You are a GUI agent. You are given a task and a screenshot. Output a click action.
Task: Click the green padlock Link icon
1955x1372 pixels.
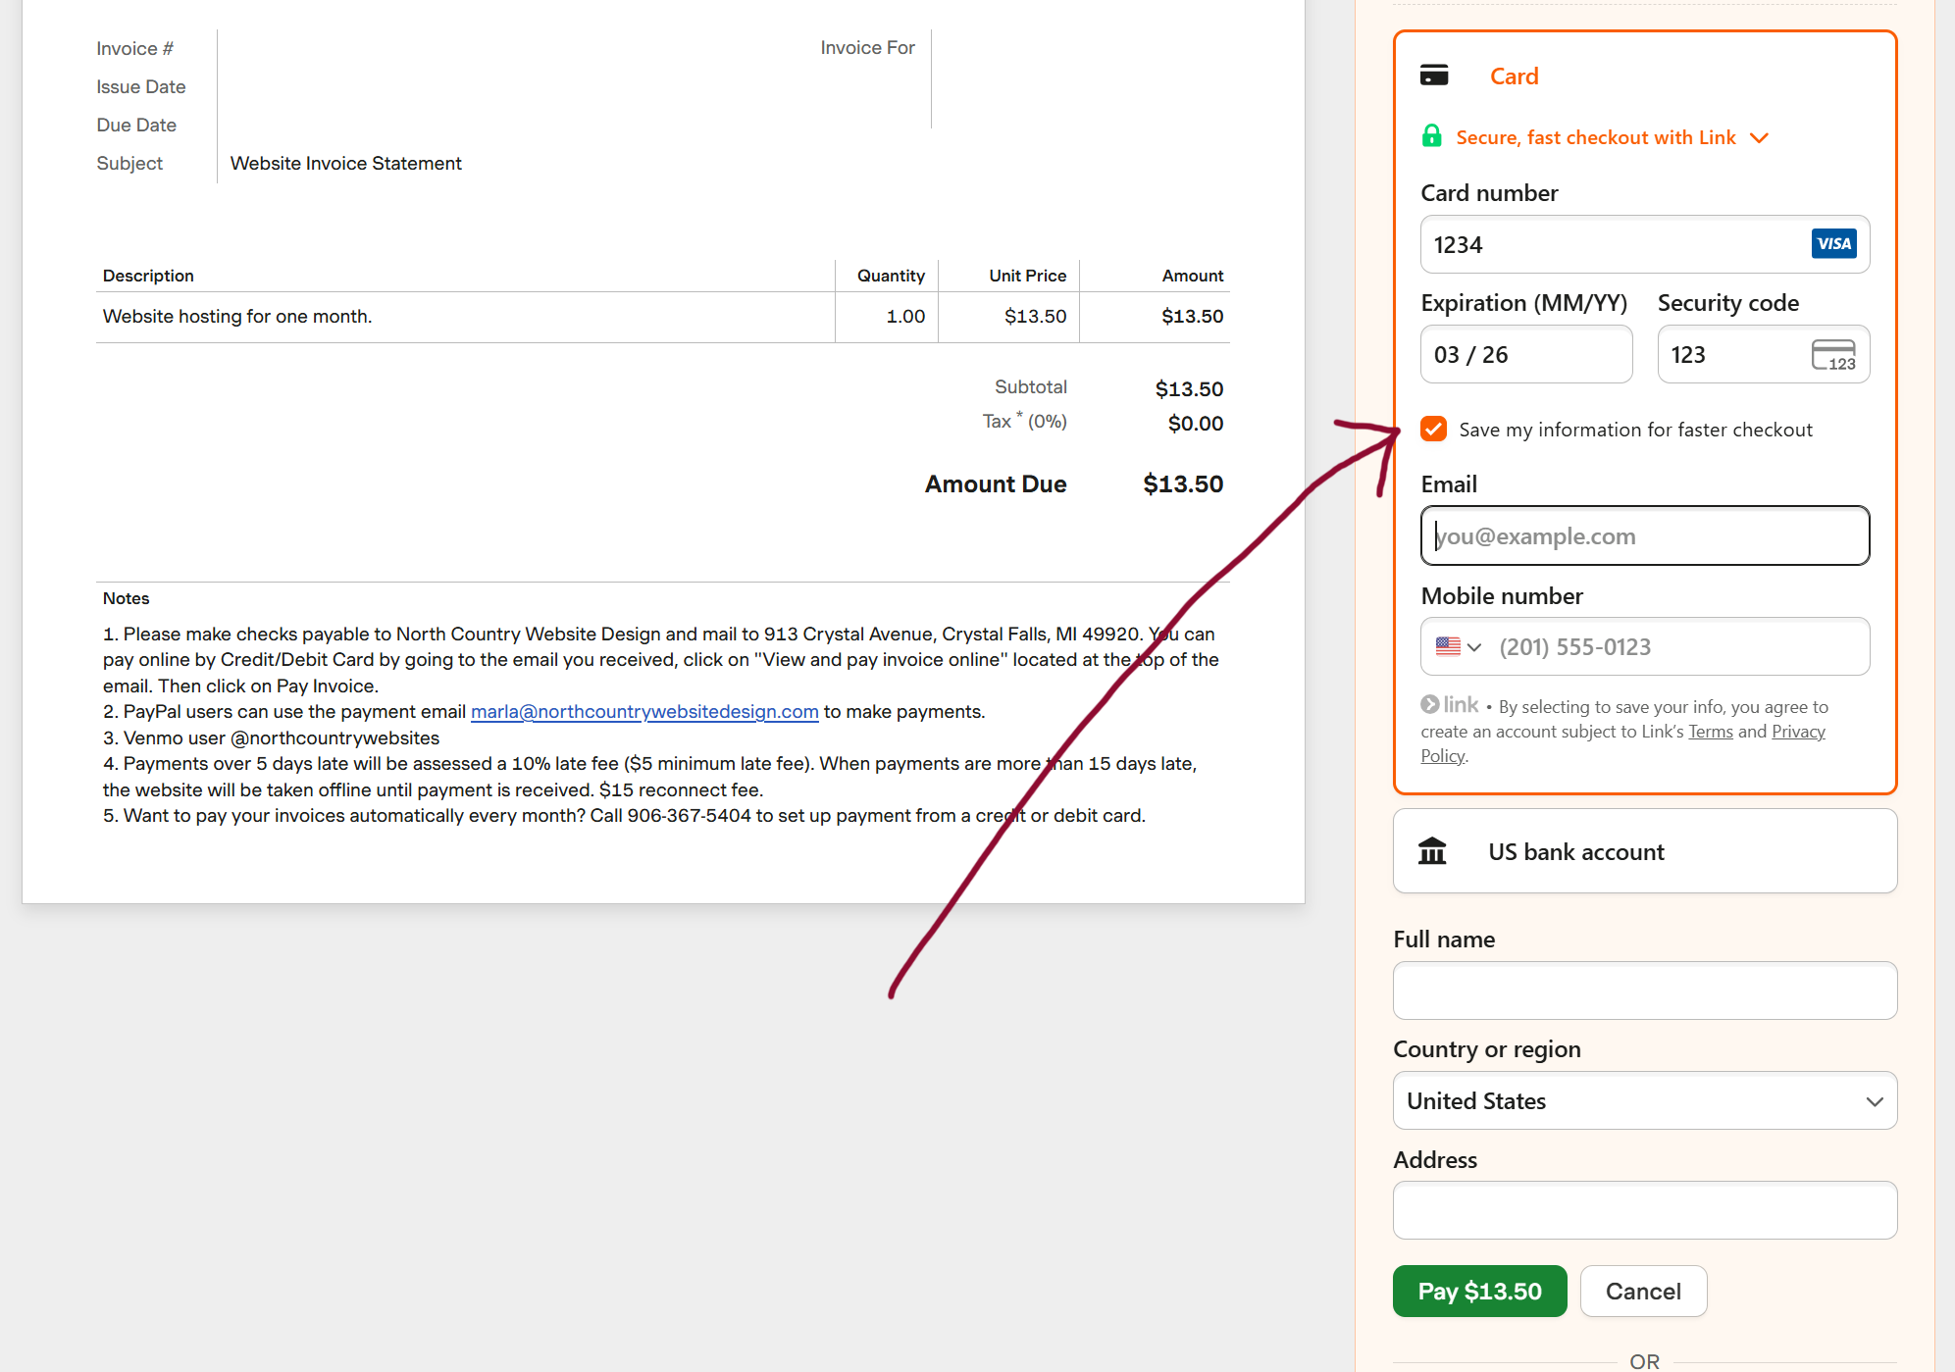coord(1431,136)
